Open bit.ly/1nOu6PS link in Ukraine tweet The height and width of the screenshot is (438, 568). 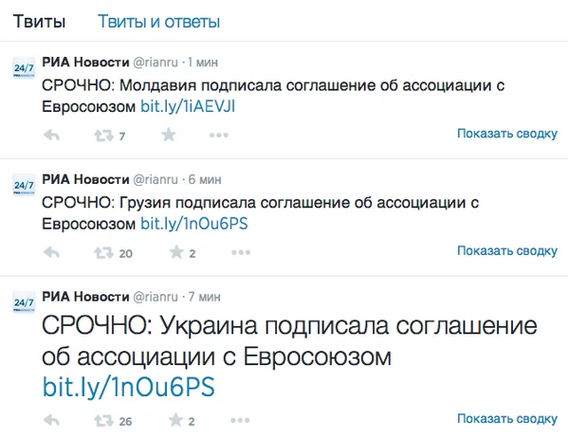[129, 387]
